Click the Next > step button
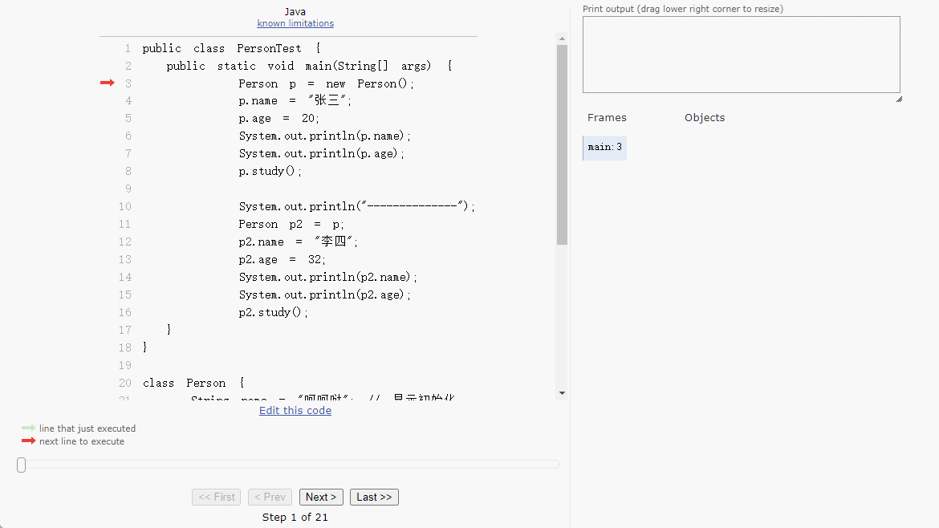The width and height of the screenshot is (939, 528). tap(321, 497)
